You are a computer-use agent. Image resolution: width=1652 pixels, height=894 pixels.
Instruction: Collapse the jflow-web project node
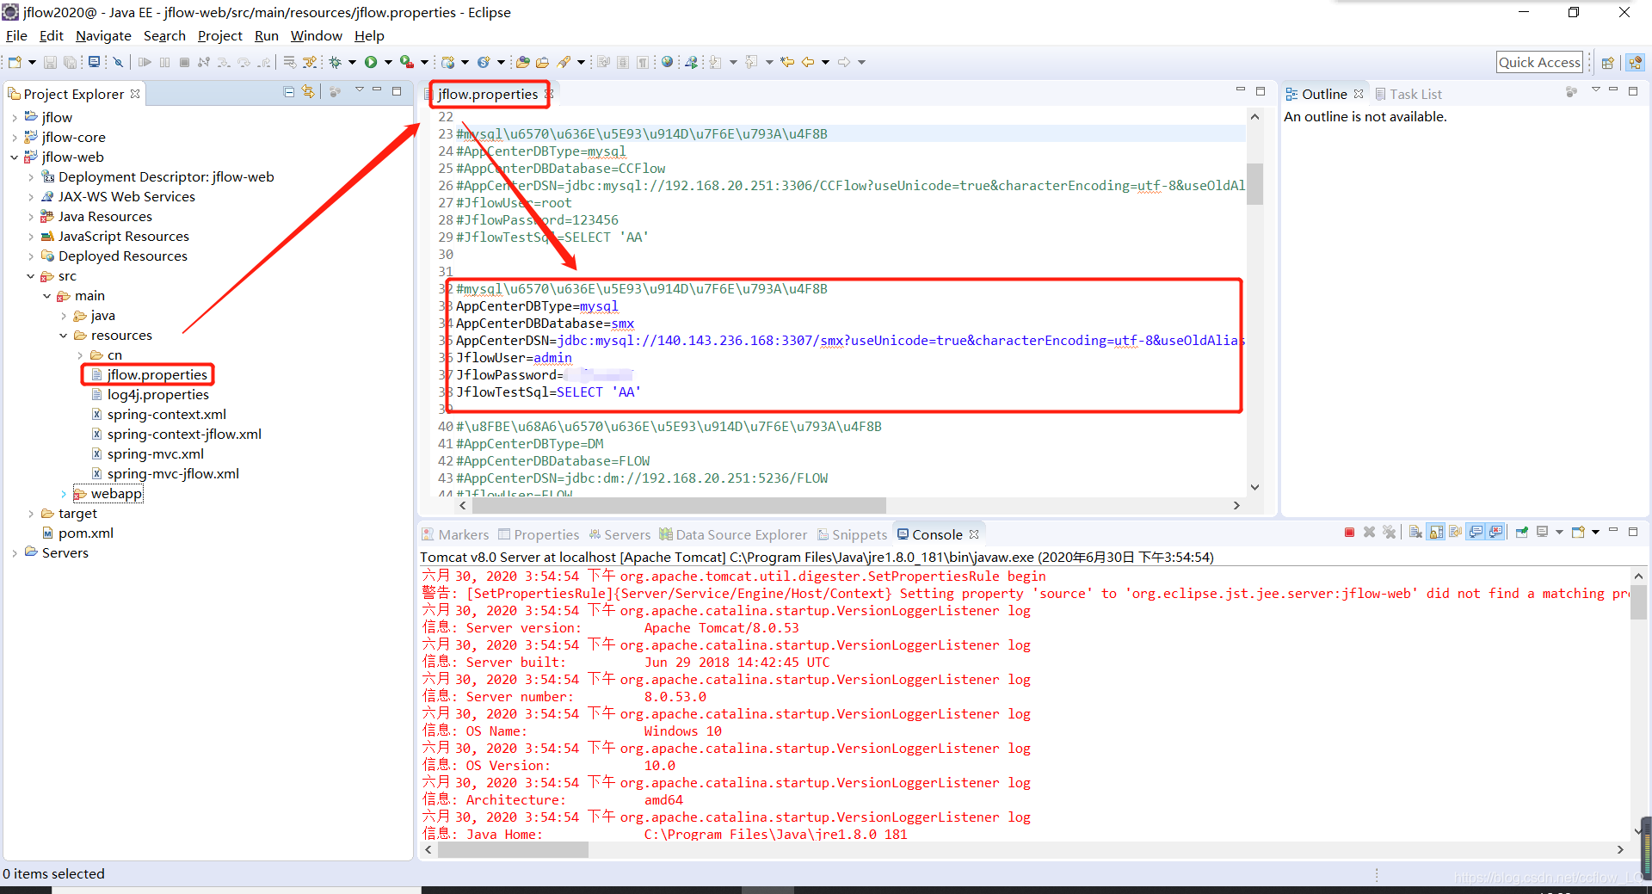tap(15, 157)
